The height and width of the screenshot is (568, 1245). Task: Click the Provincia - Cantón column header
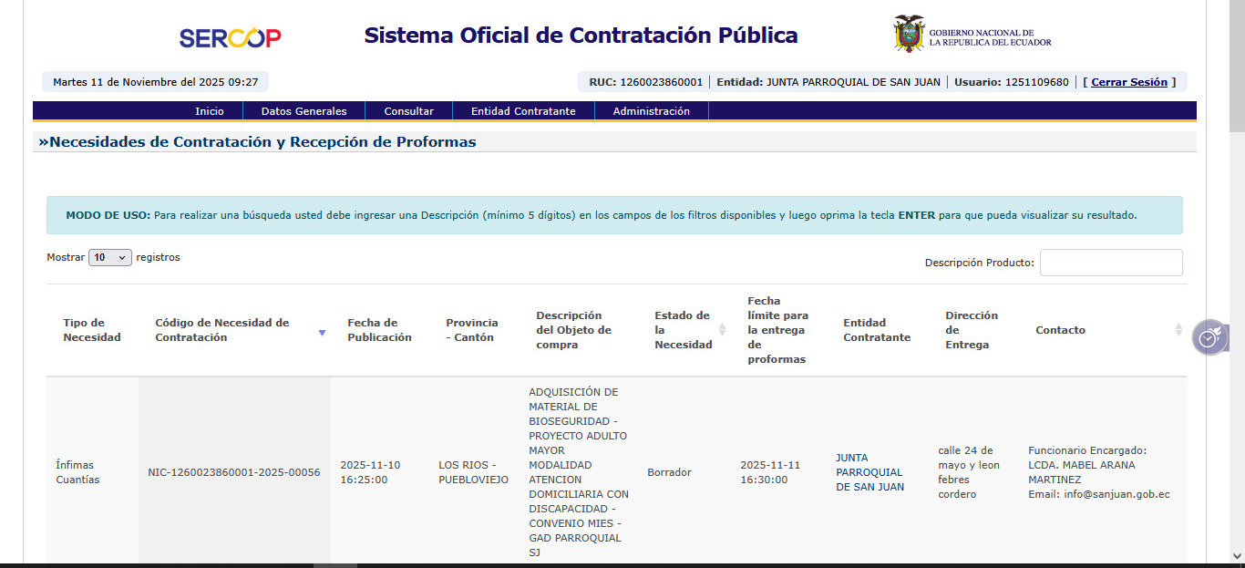pyautogui.click(x=471, y=330)
